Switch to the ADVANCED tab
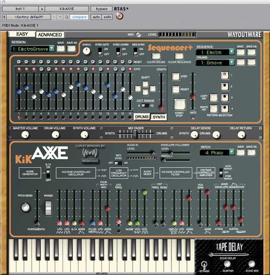The image size is (270, 275). [50, 35]
